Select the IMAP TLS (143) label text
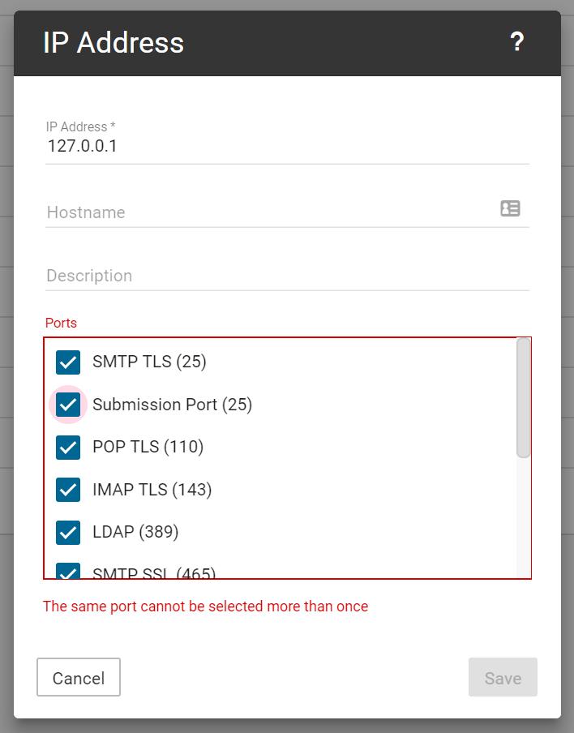Image resolution: width=574 pixels, height=733 pixels. click(x=152, y=490)
